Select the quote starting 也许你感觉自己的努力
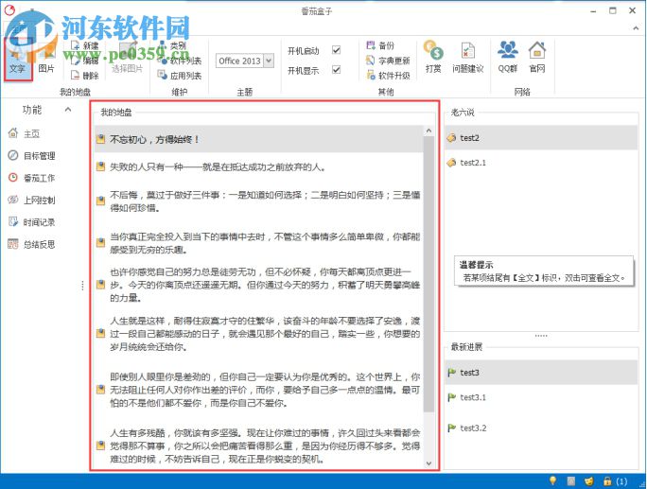 point(259,285)
